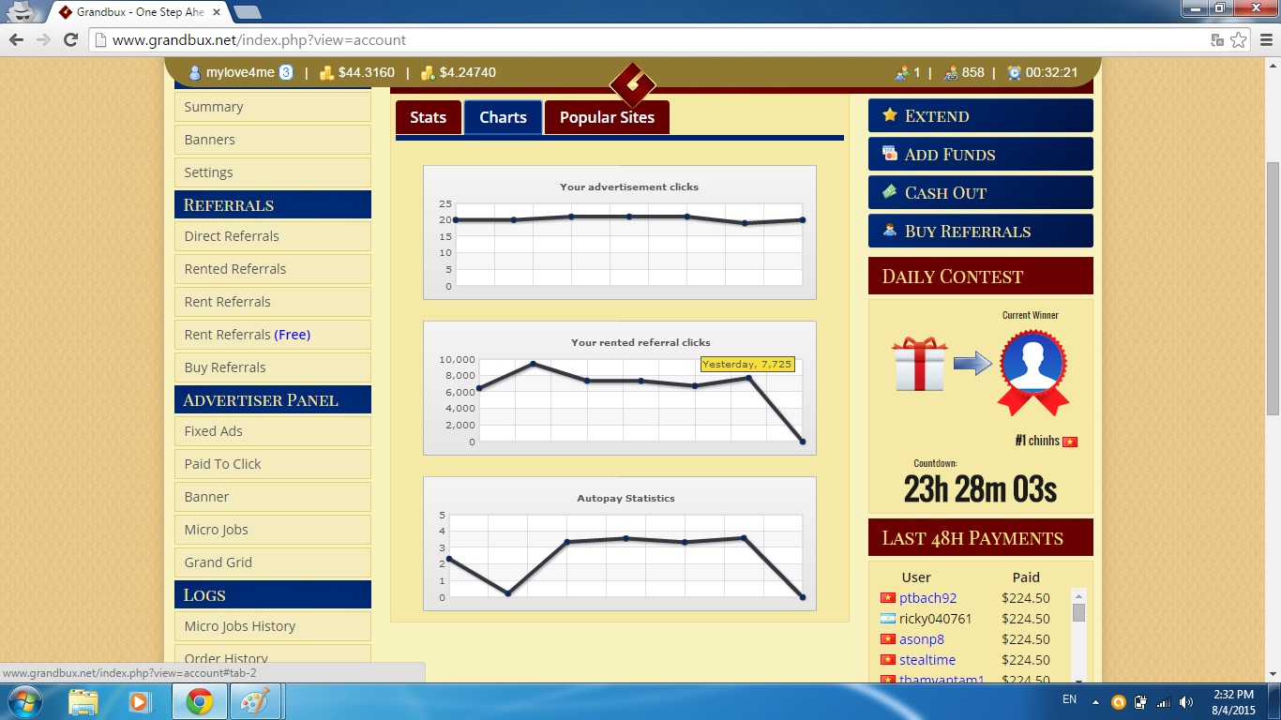The height and width of the screenshot is (720, 1281).
Task: Show hidden system tray icons
Action: pyautogui.click(x=1095, y=701)
